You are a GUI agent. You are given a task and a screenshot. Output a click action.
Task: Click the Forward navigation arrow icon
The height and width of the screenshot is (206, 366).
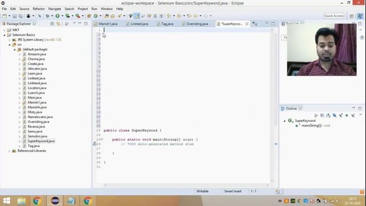coord(206,16)
